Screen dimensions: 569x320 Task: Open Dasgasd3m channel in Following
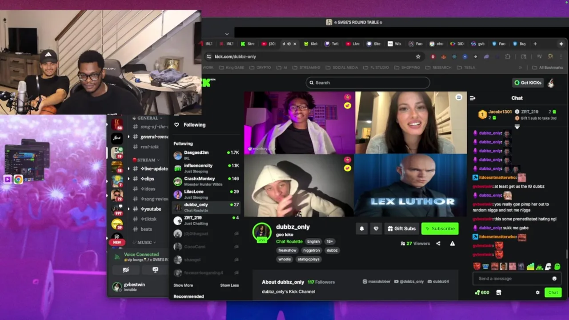pyautogui.click(x=206, y=155)
